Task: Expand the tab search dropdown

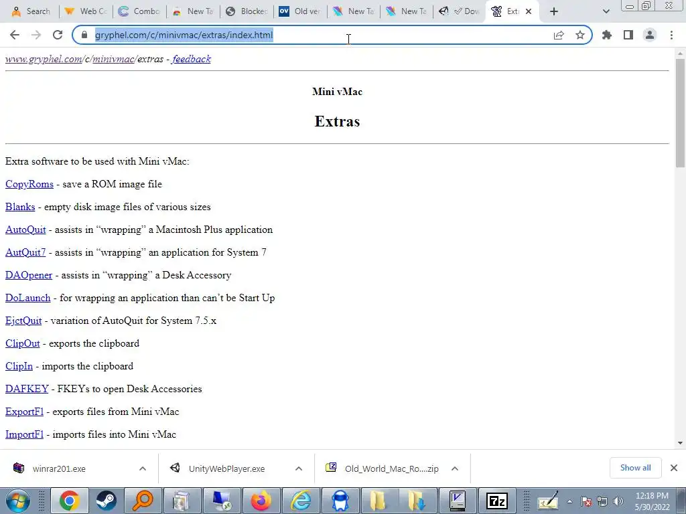Action: pos(606,11)
